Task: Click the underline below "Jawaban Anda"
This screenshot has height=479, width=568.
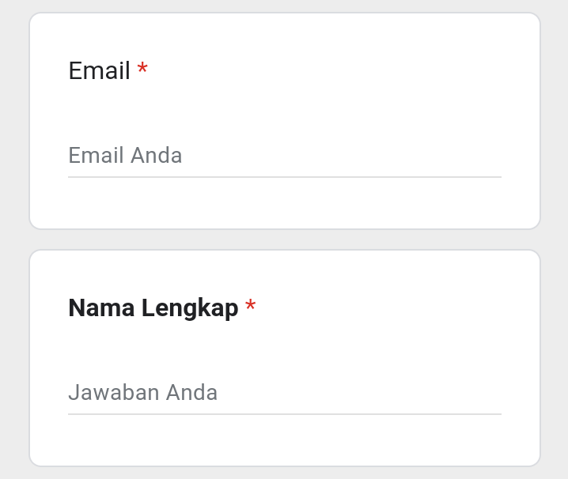Action: click(x=284, y=414)
